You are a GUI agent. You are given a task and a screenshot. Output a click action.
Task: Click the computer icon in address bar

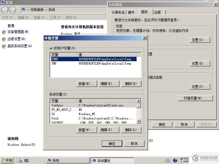(24, 10)
